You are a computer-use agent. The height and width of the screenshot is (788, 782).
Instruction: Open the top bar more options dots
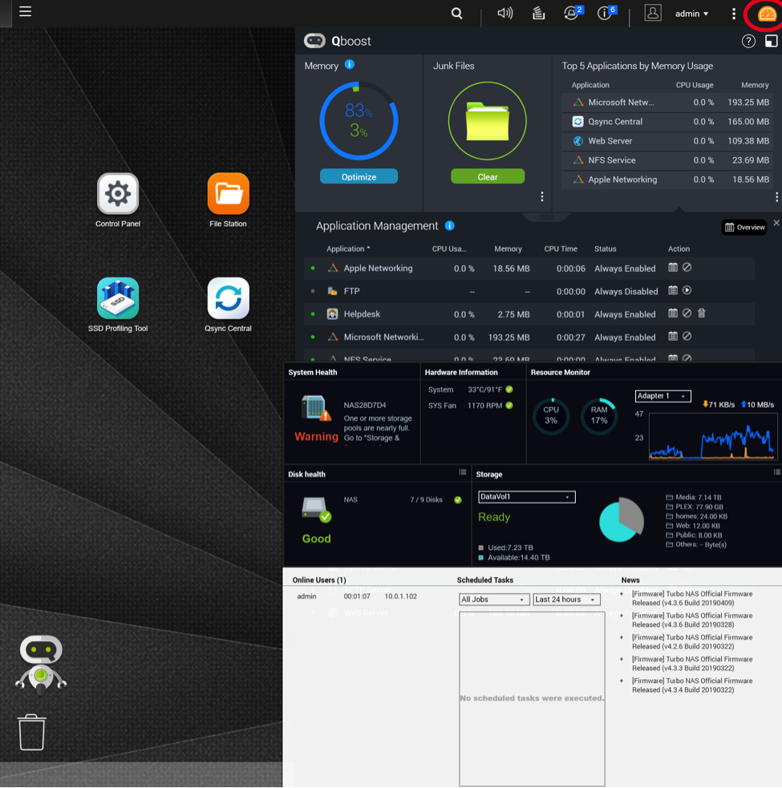[734, 14]
